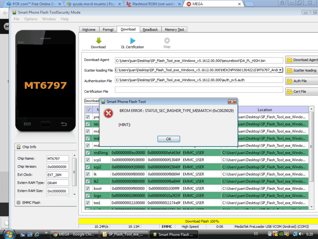
Task: Uncheck the md3img row checkbox
Action: [x=88, y=153]
